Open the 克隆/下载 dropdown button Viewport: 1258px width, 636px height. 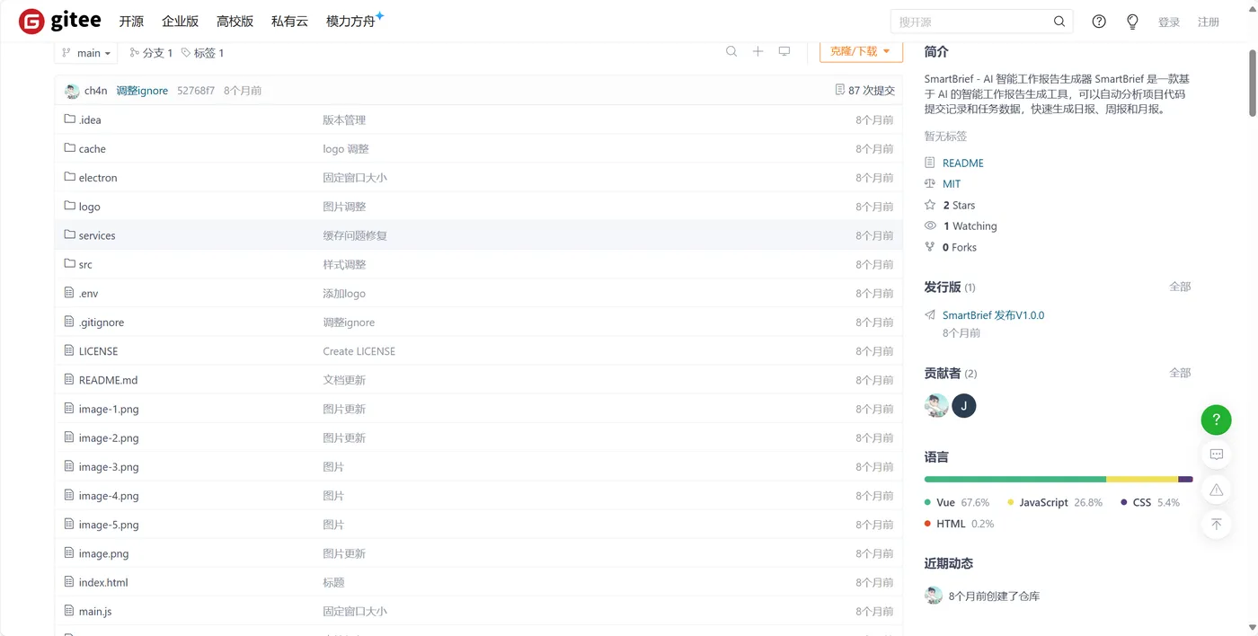861,51
